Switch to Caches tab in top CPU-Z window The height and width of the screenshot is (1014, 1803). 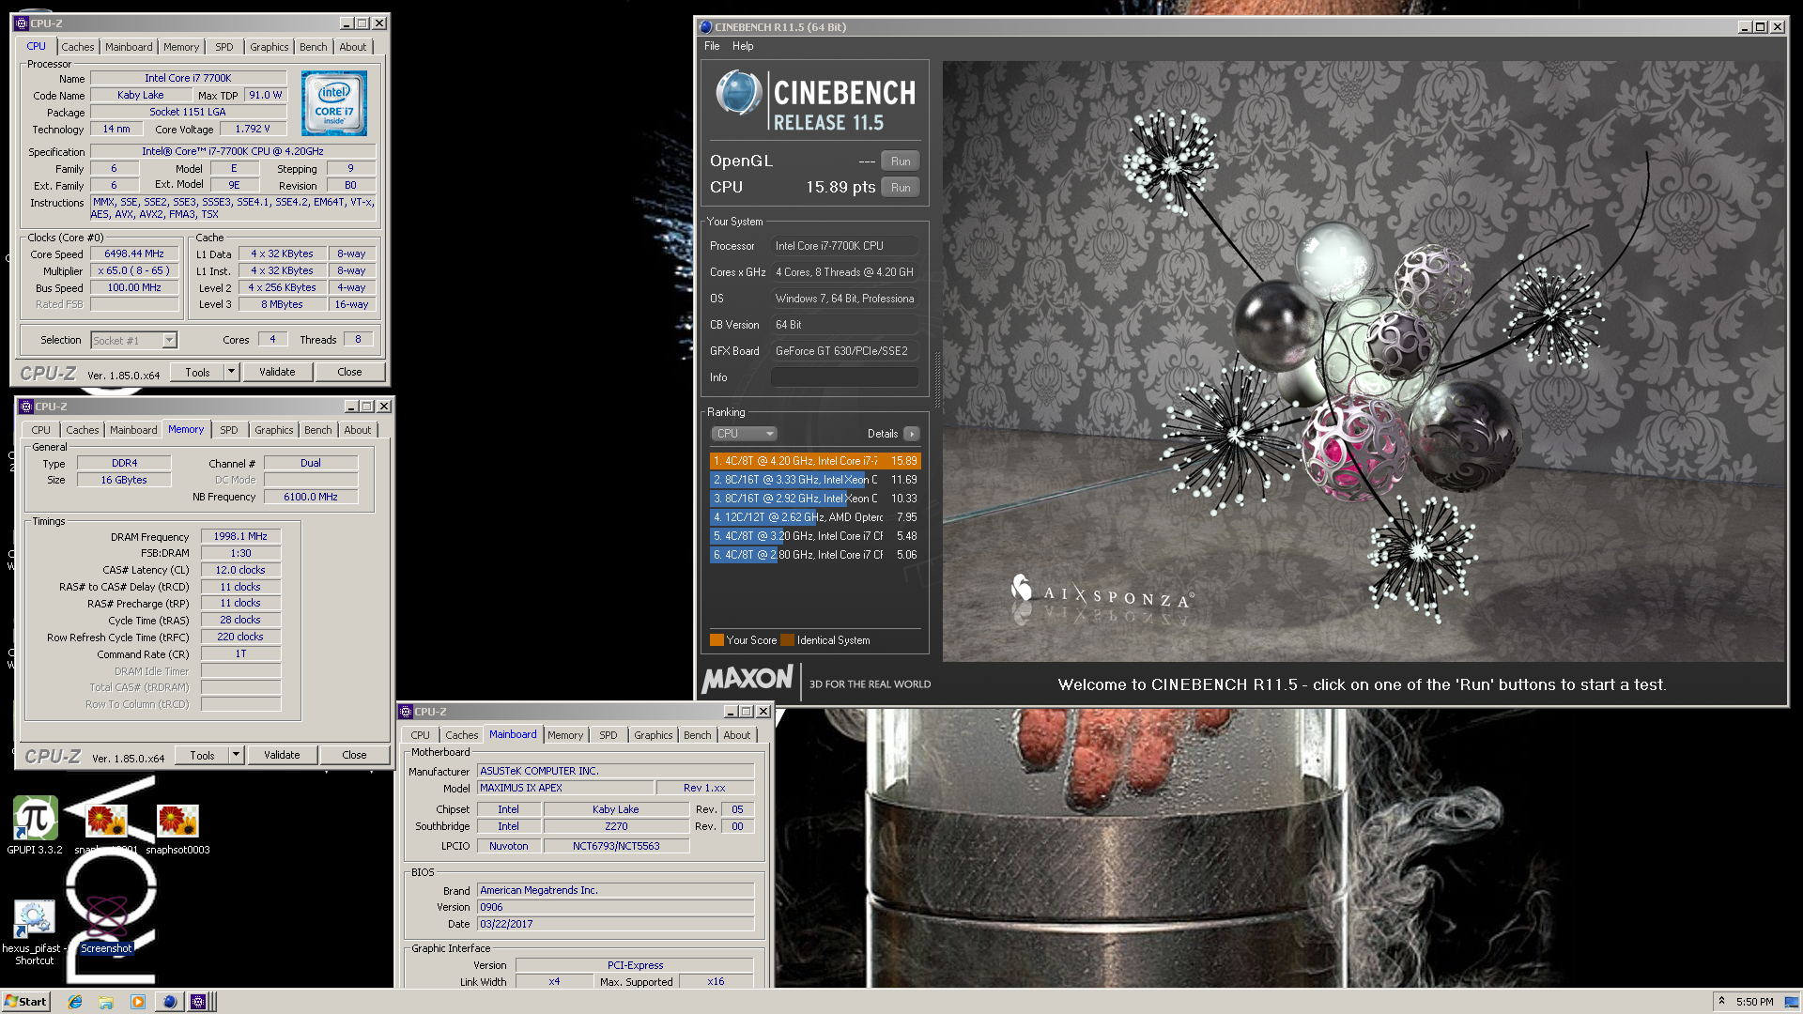click(78, 47)
